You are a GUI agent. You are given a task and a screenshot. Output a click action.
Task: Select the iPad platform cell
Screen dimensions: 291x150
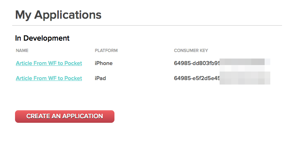point(100,78)
